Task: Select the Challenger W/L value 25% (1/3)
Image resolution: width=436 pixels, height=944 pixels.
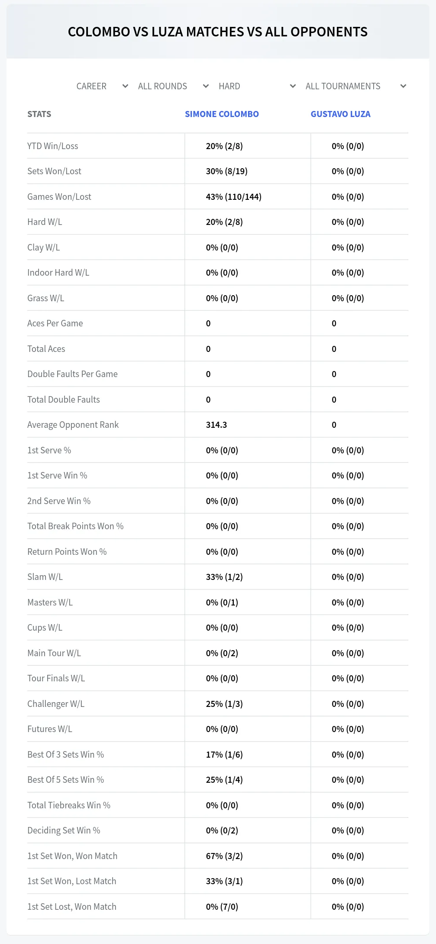Action: tap(224, 704)
